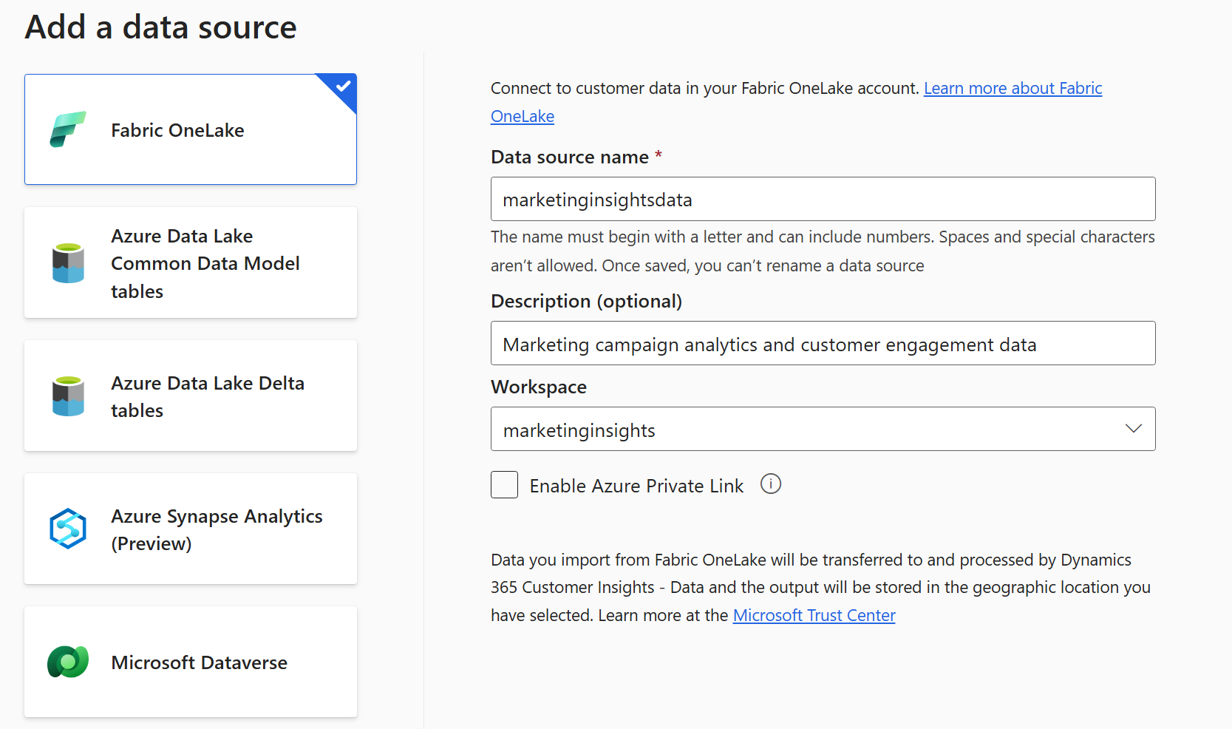Click the Microsoft Dataverse green icon

[68, 662]
